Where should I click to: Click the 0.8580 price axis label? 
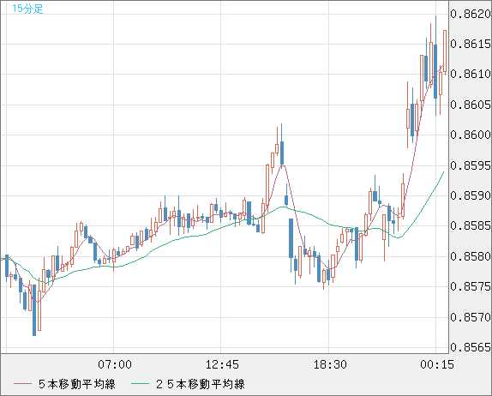tap(471, 256)
